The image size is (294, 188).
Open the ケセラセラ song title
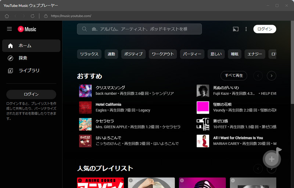click(105, 121)
